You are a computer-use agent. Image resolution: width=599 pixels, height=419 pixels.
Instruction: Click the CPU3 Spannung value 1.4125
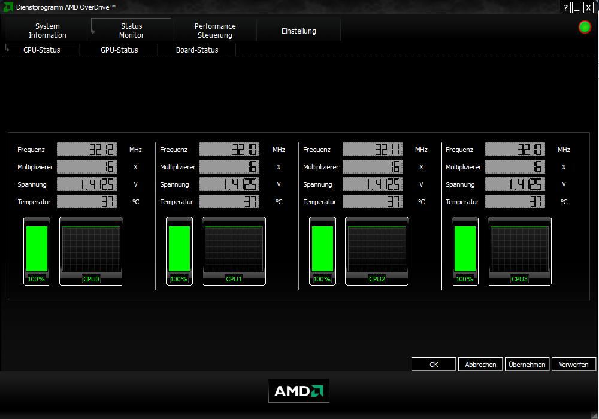515,184
